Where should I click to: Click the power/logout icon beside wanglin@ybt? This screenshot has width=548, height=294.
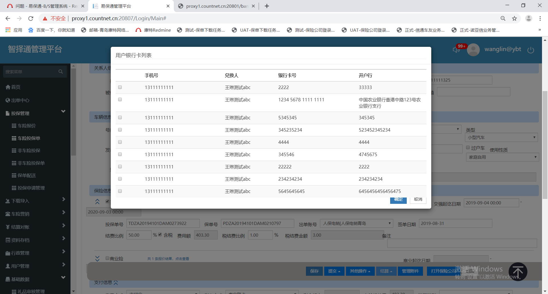[531, 50]
